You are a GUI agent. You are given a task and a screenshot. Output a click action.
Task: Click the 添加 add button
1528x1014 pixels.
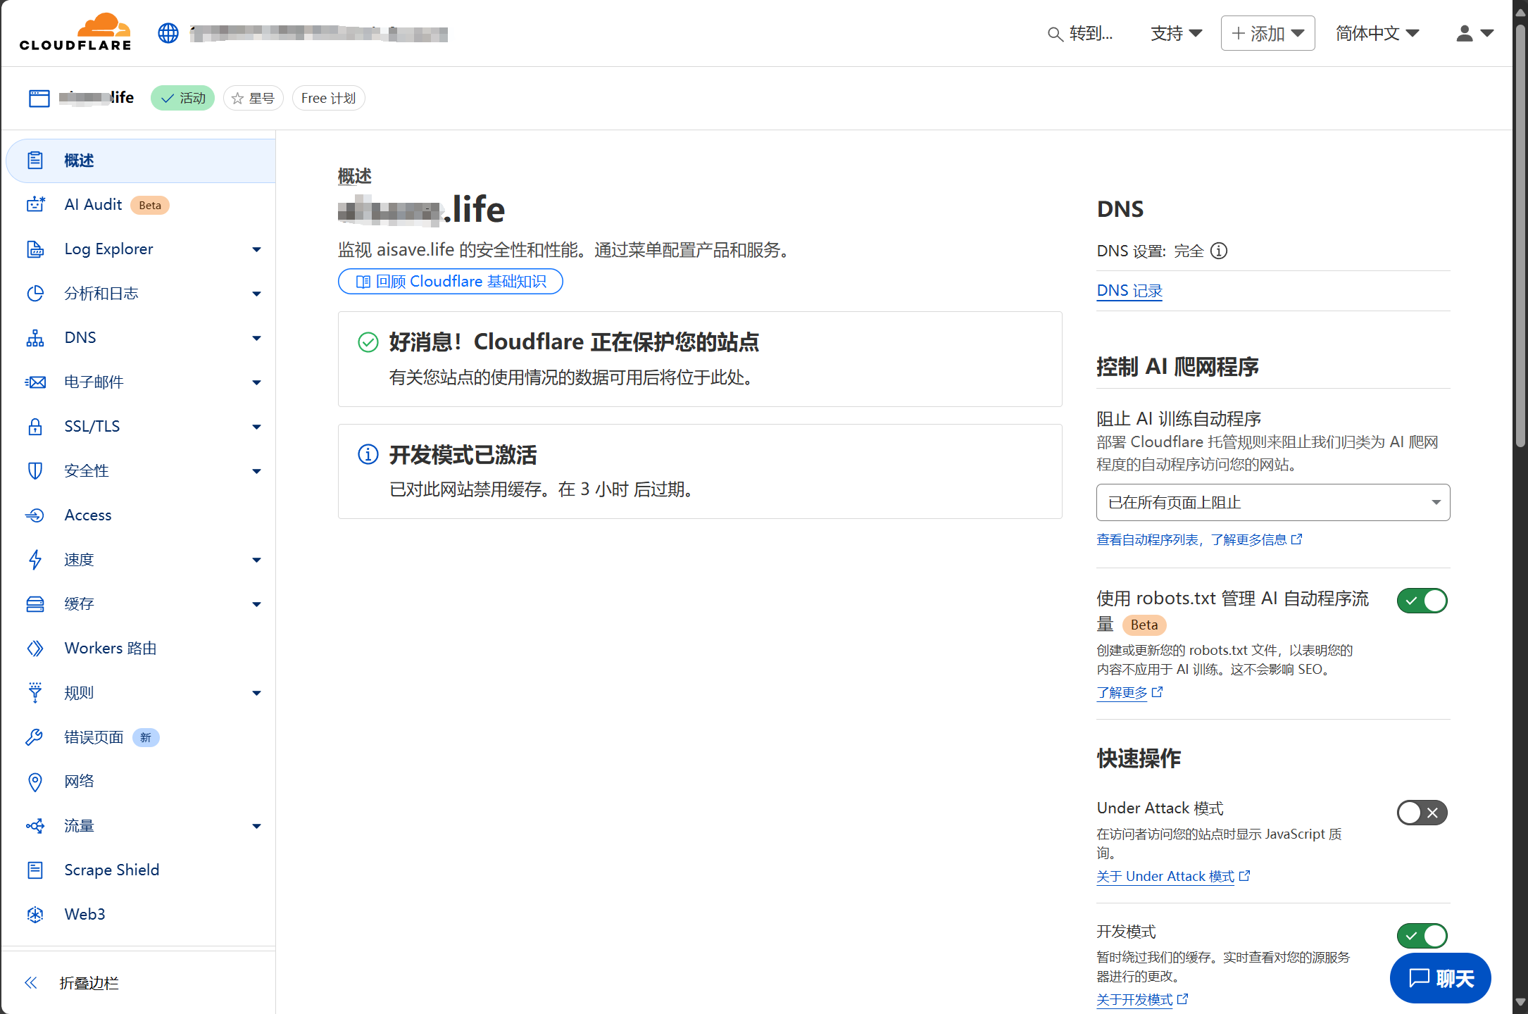pyautogui.click(x=1267, y=33)
